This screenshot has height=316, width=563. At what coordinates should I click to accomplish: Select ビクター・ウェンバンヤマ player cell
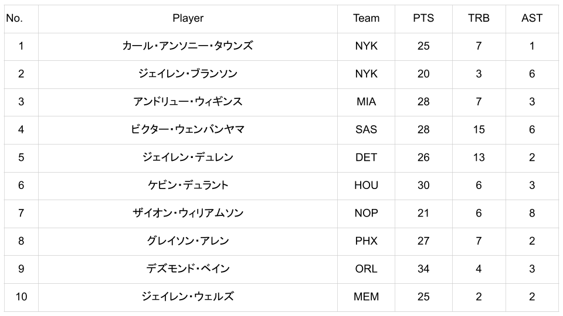pyautogui.click(x=188, y=129)
